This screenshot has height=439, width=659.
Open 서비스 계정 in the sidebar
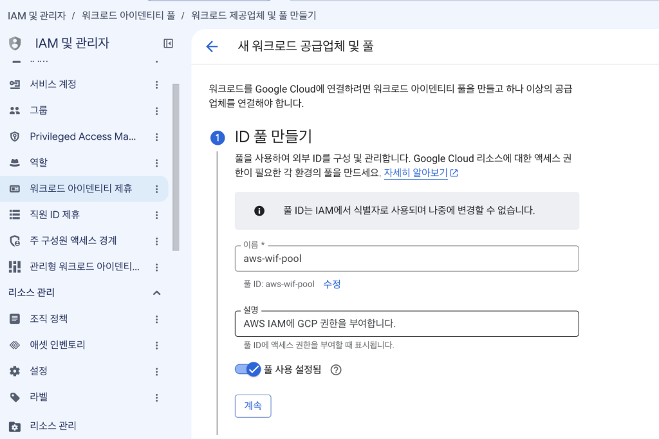(x=53, y=84)
